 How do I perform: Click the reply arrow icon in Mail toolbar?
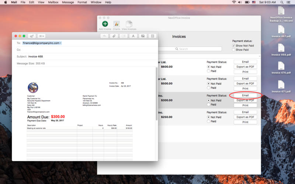104,36
